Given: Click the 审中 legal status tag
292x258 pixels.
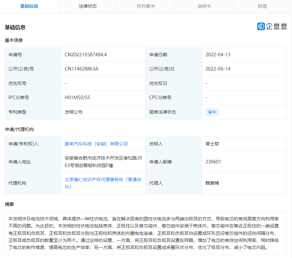Looking at the screenshot, I should 212,112.
